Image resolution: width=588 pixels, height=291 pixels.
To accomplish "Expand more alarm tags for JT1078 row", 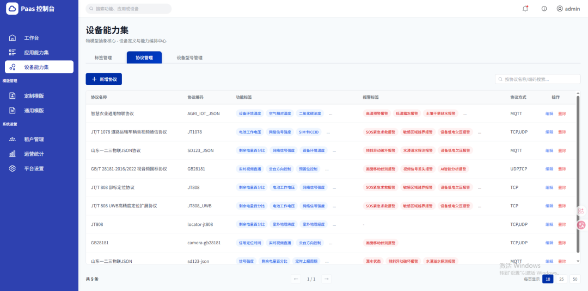I will click(480, 132).
